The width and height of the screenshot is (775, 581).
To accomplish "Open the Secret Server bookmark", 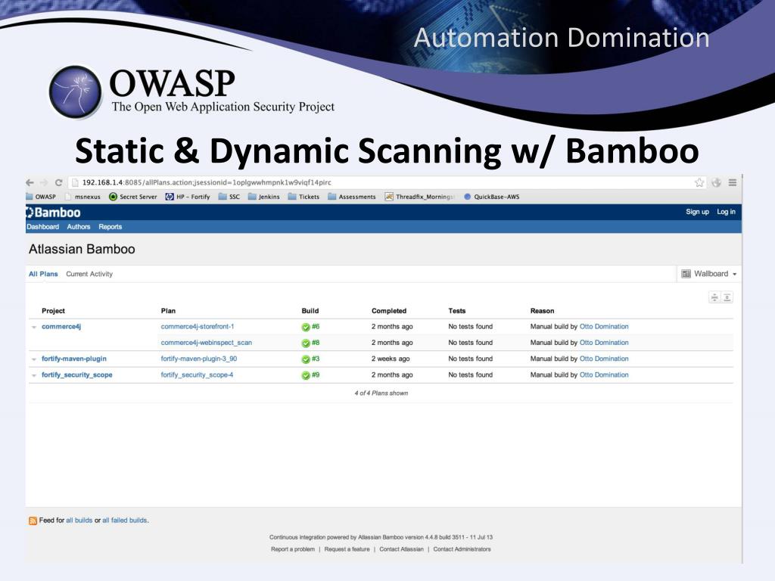I will pos(133,197).
